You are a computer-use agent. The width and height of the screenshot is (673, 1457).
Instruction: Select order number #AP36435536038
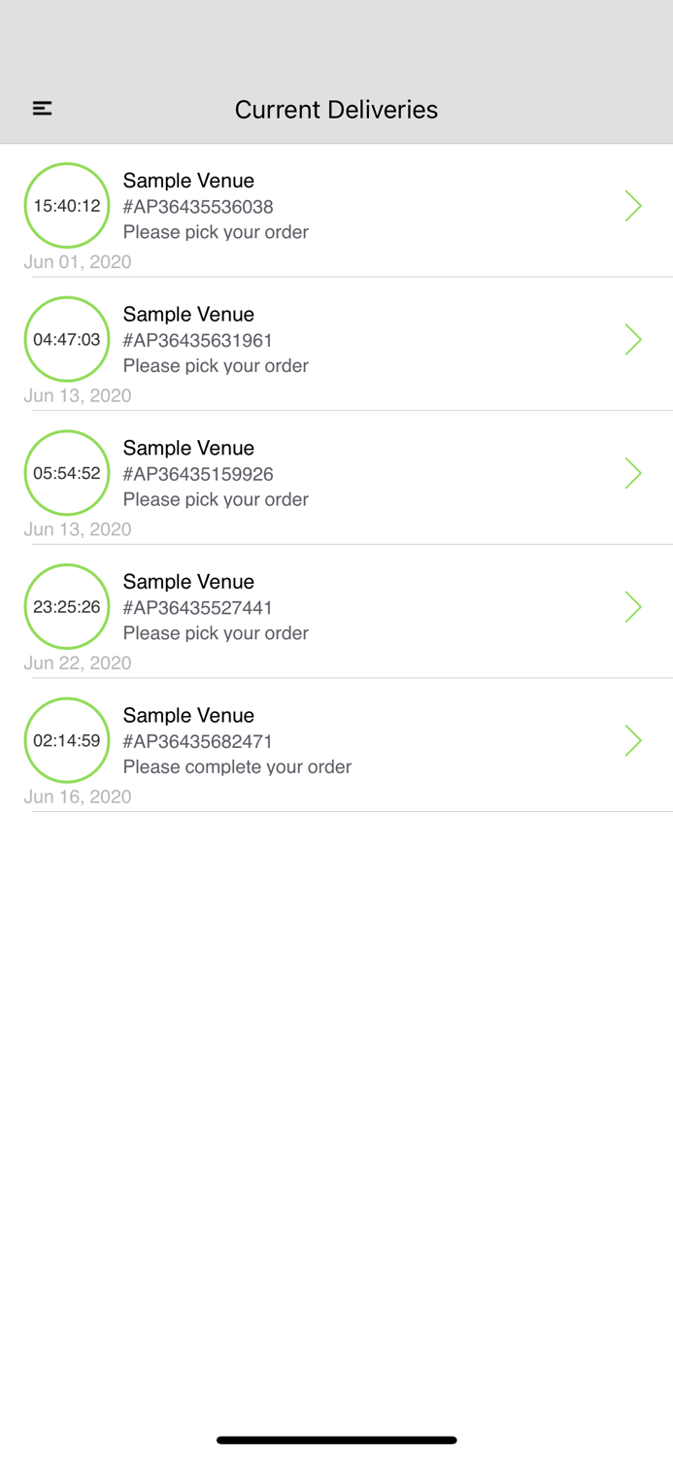pos(198,207)
